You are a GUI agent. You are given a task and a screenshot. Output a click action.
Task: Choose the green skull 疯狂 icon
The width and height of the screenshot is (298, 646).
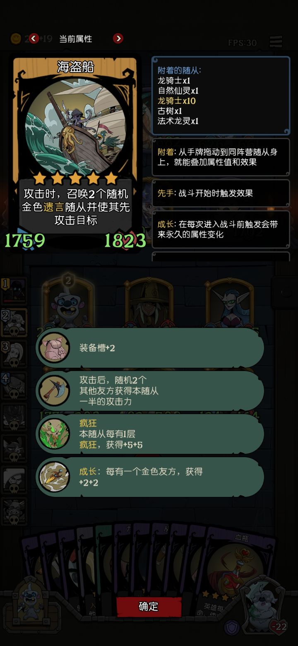[54, 434]
